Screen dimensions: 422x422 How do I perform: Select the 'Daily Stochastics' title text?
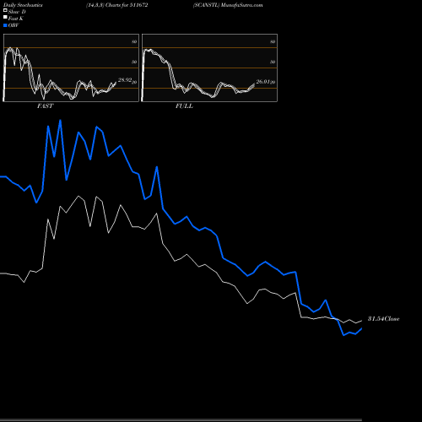(23, 5)
